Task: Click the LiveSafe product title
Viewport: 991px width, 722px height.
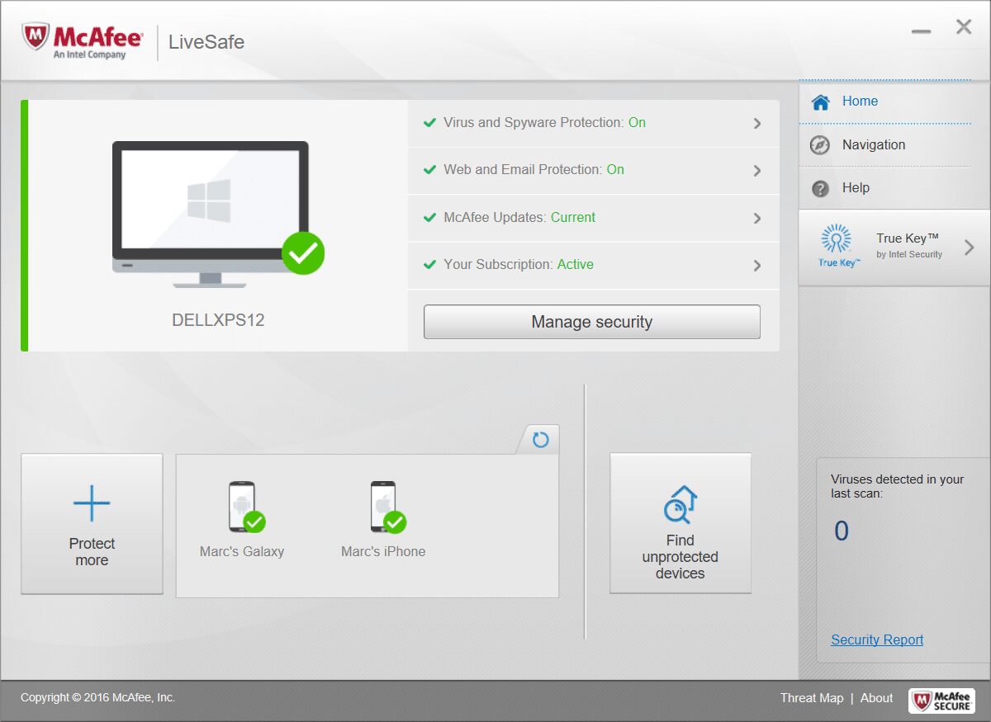Action: click(x=206, y=42)
